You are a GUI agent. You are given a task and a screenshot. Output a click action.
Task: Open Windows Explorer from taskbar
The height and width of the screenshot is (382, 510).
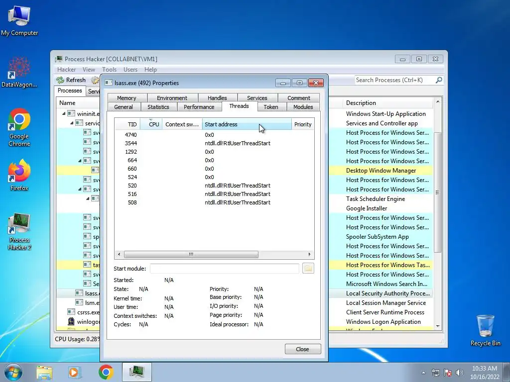[44, 372]
